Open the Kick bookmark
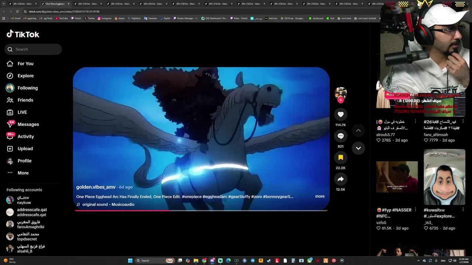Screen dimensions: 472x265 330,18
